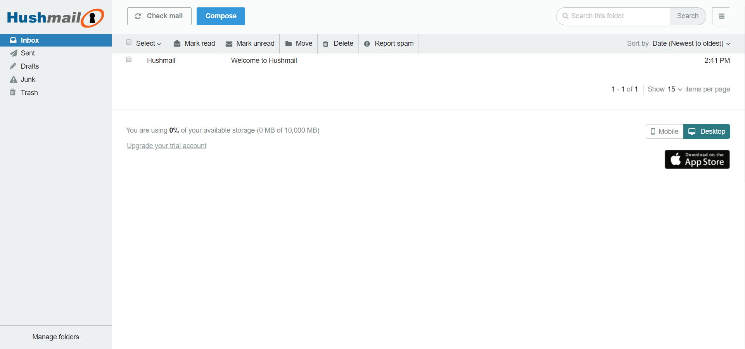745x349 pixels.
Task: Click the magnifier icon in search box
Action: tap(565, 16)
